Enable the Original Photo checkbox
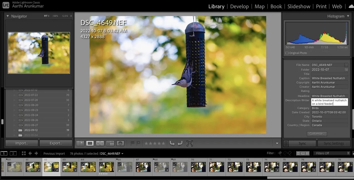The width and height of the screenshot is (354, 180). 287,53
